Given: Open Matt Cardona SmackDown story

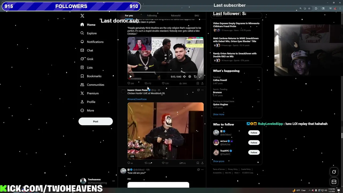Looking at the screenshot, I should [x=236, y=40].
